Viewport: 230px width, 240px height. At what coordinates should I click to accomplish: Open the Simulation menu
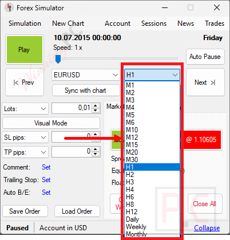[25, 23]
